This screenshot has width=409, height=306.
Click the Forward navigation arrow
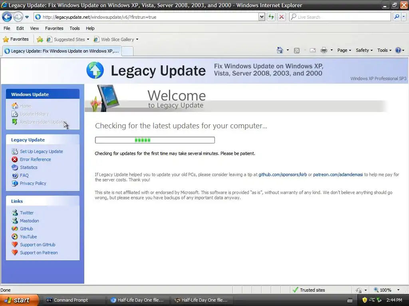18,17
